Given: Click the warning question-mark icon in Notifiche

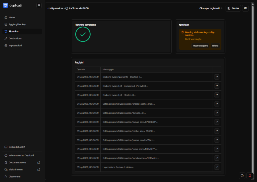Looking at the screenshot, I should coord(182,32).
